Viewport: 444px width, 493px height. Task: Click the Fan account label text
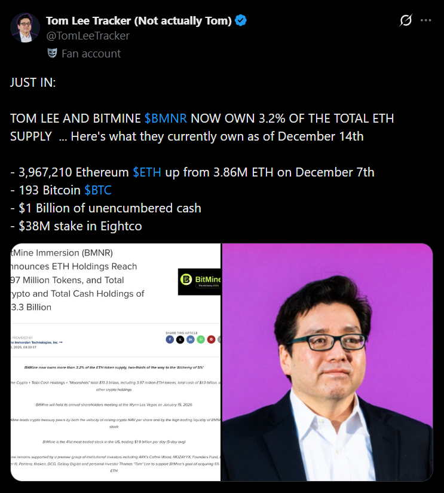[91, 54]
